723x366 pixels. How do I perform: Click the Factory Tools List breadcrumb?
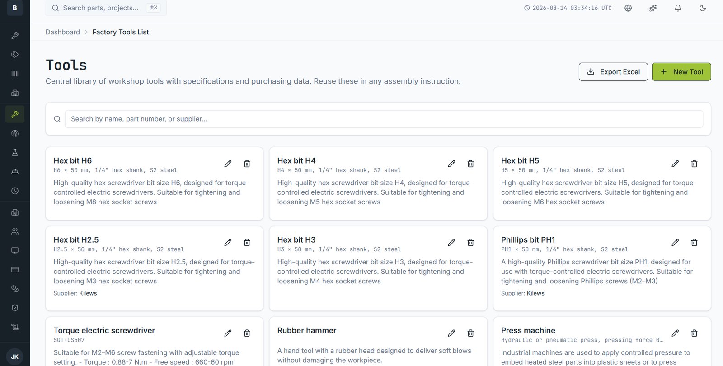(121, 32)
